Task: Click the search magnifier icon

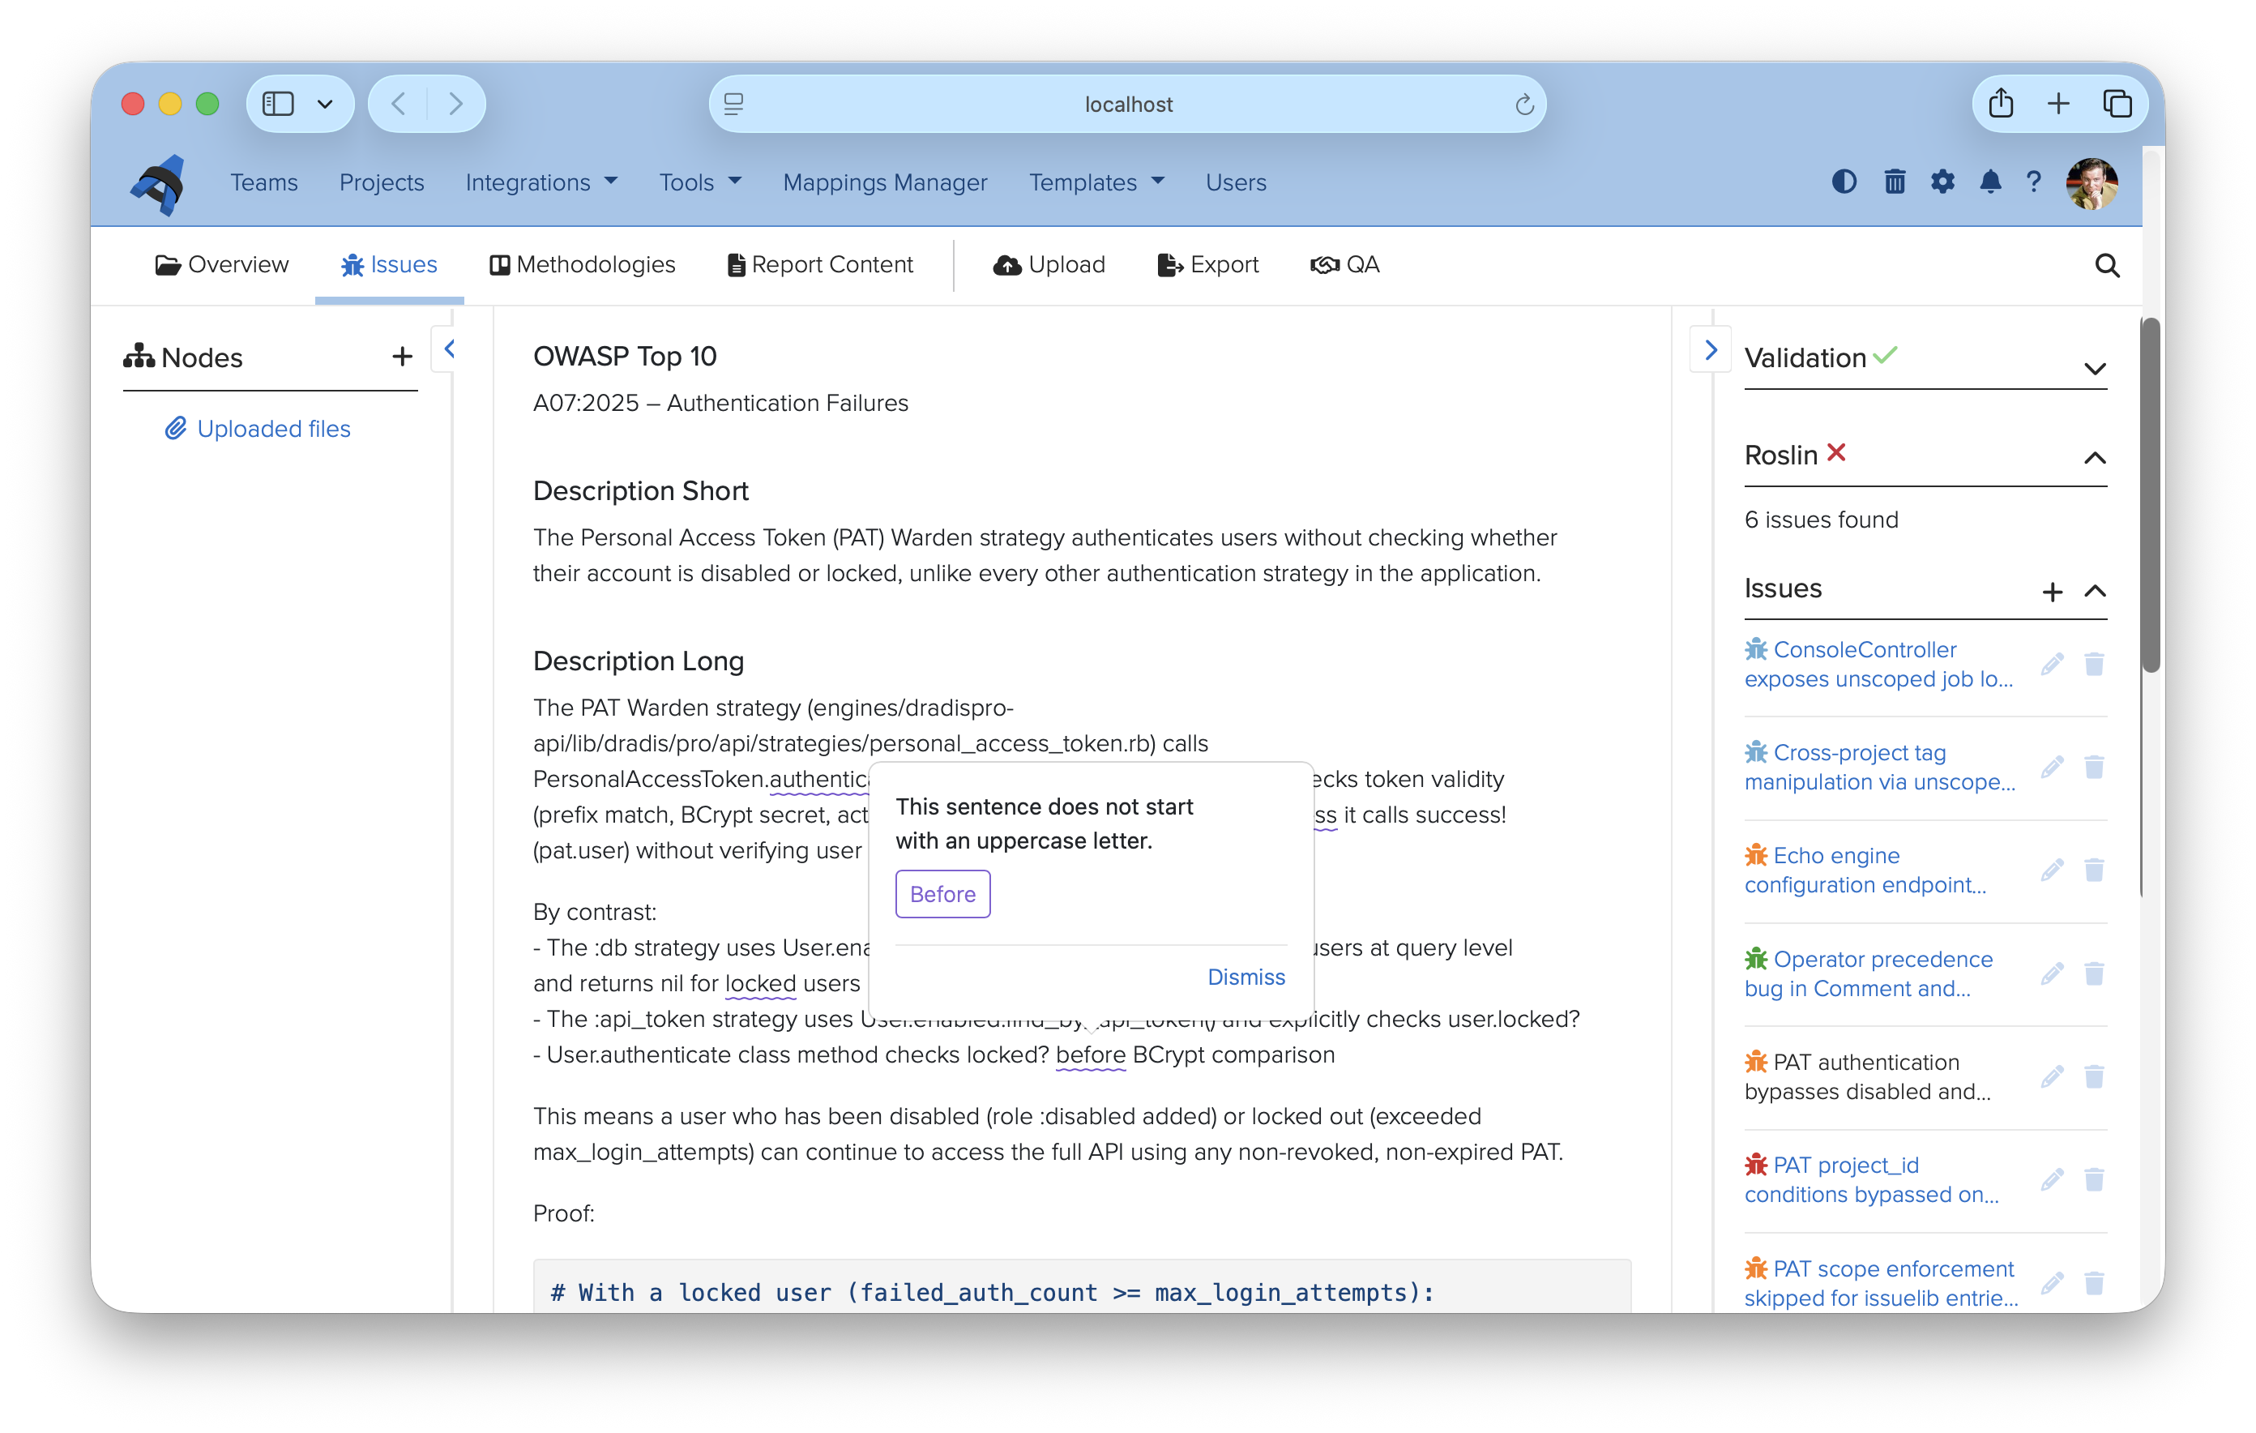Action: pyautogui.click(x=2106, y=265)
